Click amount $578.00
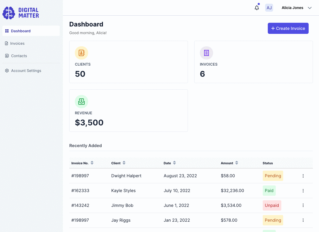The height and width of the screenshot is (232, 319). tap(229, 220)
